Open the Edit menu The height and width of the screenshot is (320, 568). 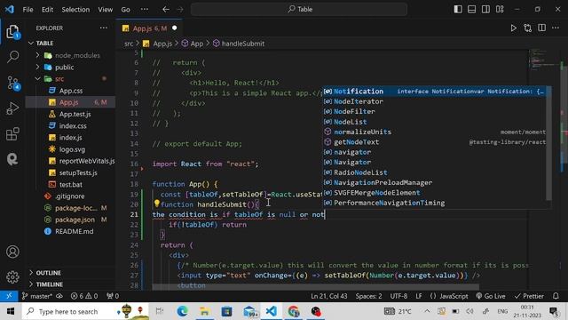[x=47, y=10]
